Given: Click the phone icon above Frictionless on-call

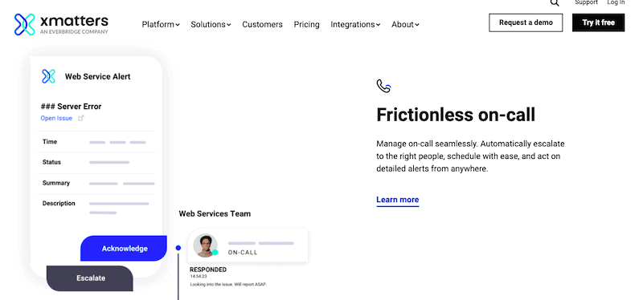Looking at the screenshot, I should pyautogui.click(x=383, y=86).
